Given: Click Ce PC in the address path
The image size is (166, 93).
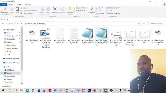Looking at the screenshot, I should point(20,24).
